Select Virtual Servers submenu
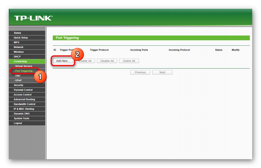This screenshot has height=168, width=261. pyautogui.click(x=27, y=66)
